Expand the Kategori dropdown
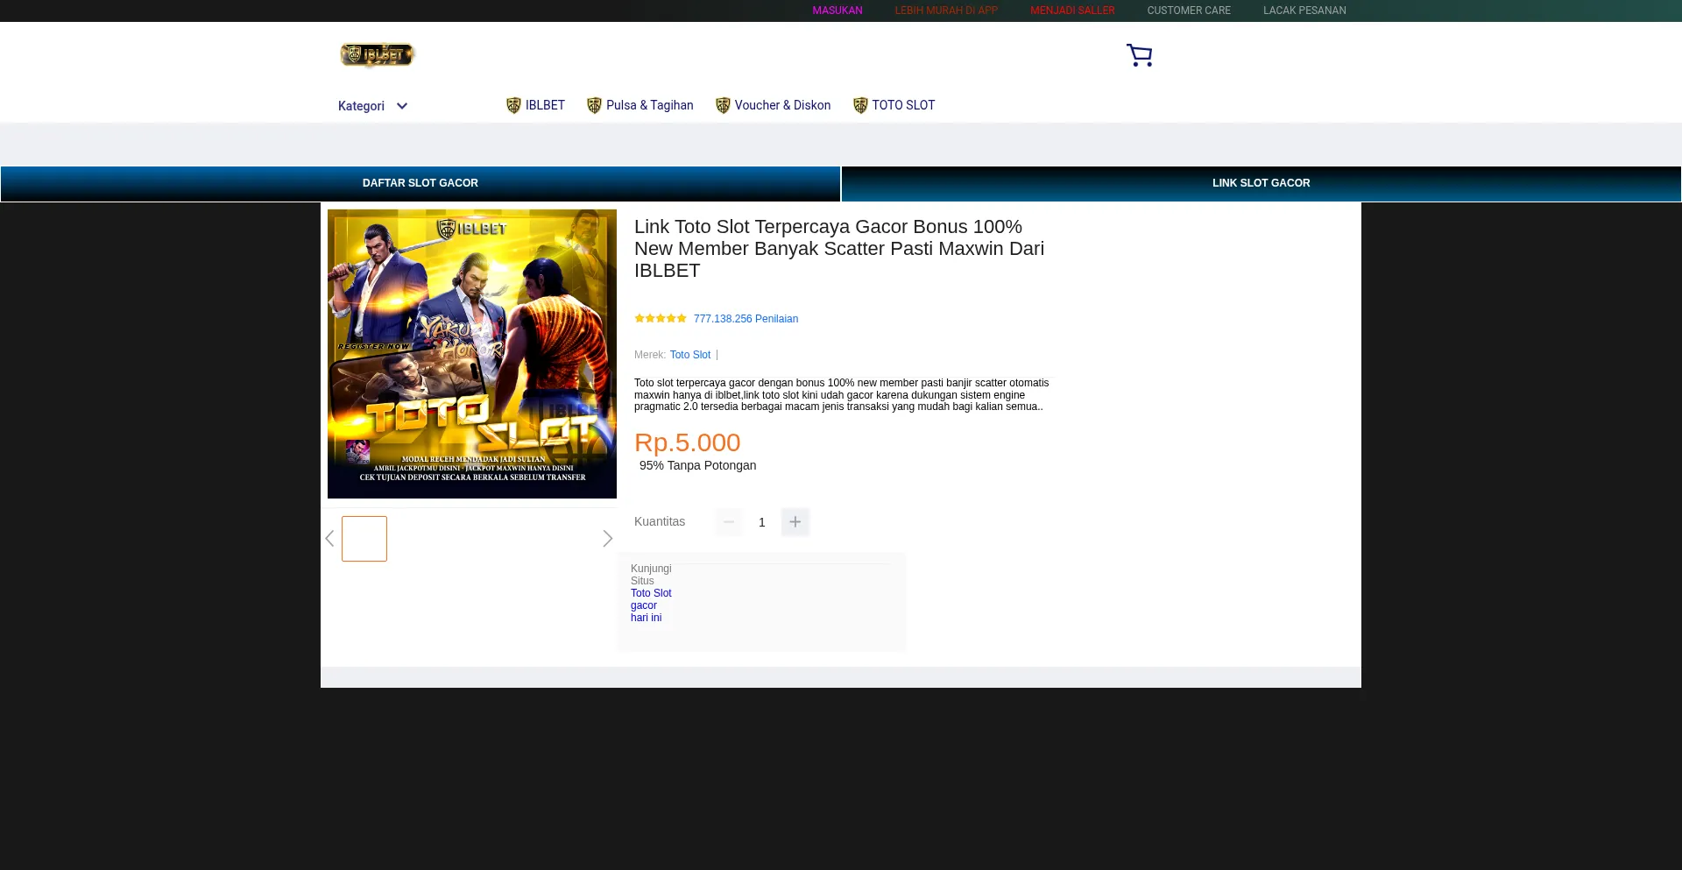1682x870 pixels. coord(373,106)
